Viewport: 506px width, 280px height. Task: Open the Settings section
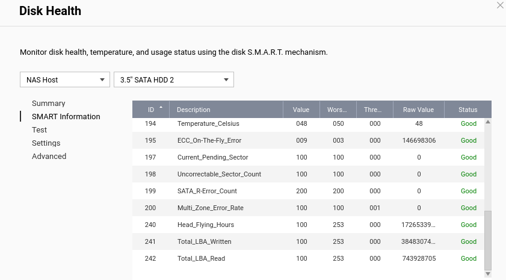[46, 143]
